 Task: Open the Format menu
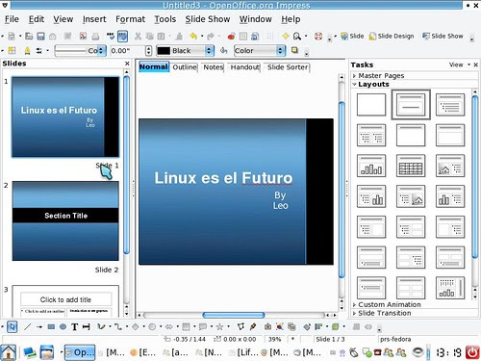(x=130, y=19)
